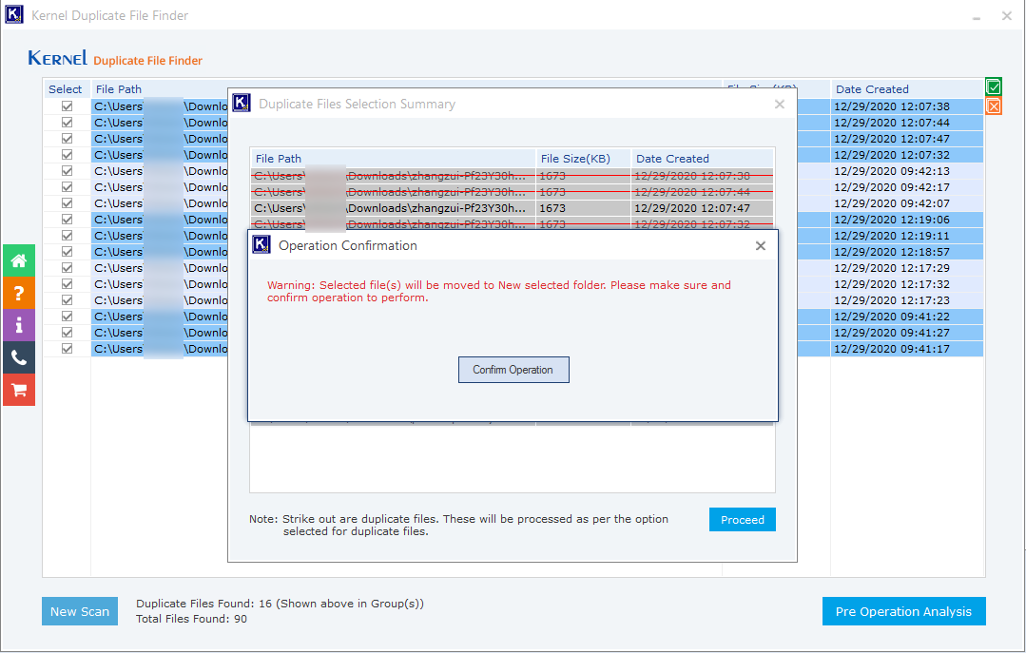Viewport: 1026px width, 653px height.
Task: Click the K icon in Operation Confirmation dialog
Action: click(x=261, y=244)
